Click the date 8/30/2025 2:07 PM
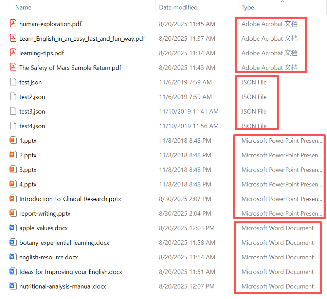 coord(185,199)
